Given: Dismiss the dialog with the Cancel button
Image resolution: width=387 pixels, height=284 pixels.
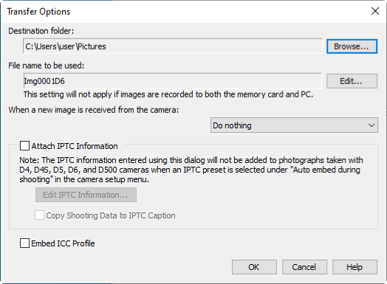Looking at the screenshot, I should pyautogui.click(x=304, y=267).
